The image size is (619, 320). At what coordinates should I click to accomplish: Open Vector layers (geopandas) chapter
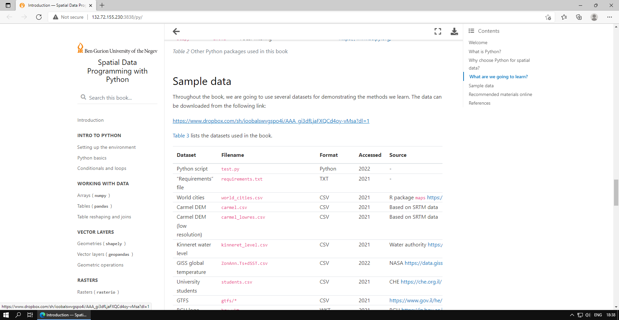point(105,254)
